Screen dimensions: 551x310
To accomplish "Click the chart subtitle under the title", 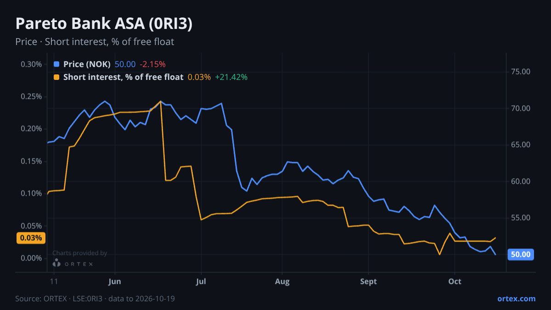I will tap(95, 42).
